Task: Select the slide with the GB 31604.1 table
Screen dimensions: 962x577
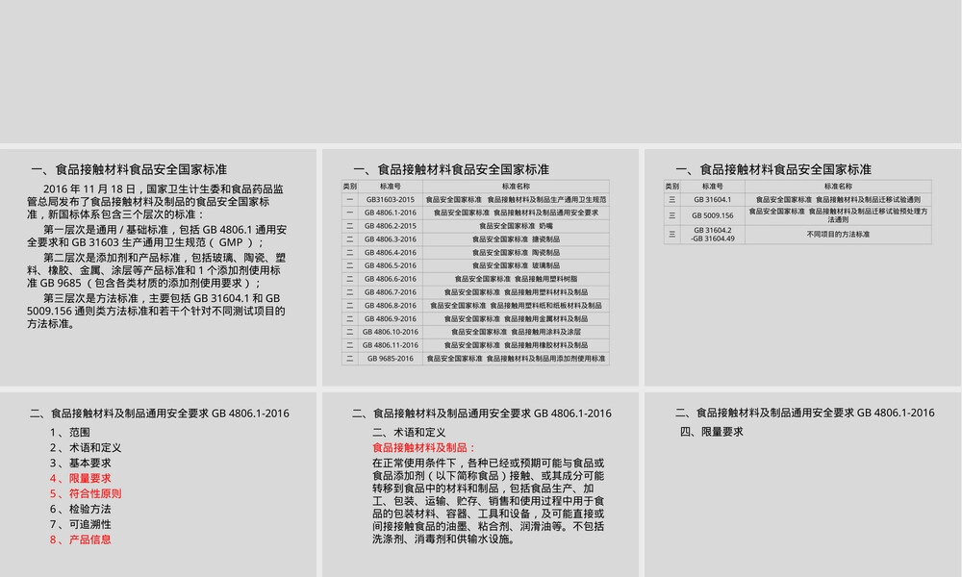Action: 802,267
